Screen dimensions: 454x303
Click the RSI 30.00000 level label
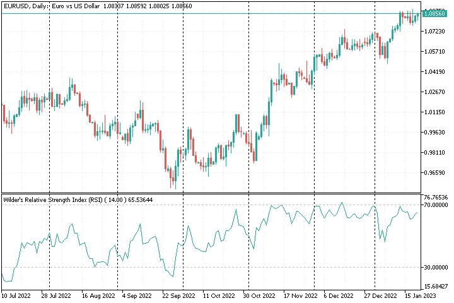tap(434, 267)
